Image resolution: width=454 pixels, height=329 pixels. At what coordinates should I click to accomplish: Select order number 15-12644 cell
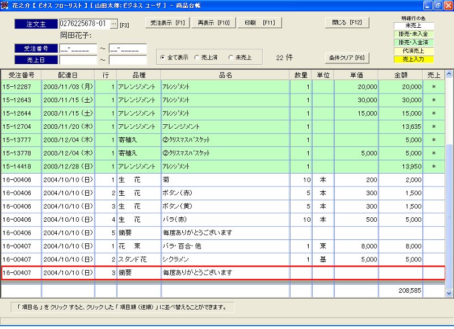tap(21, 113)
